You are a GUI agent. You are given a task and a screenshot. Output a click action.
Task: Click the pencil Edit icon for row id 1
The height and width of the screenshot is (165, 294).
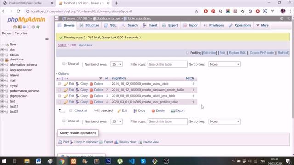[x=66, y=84]
